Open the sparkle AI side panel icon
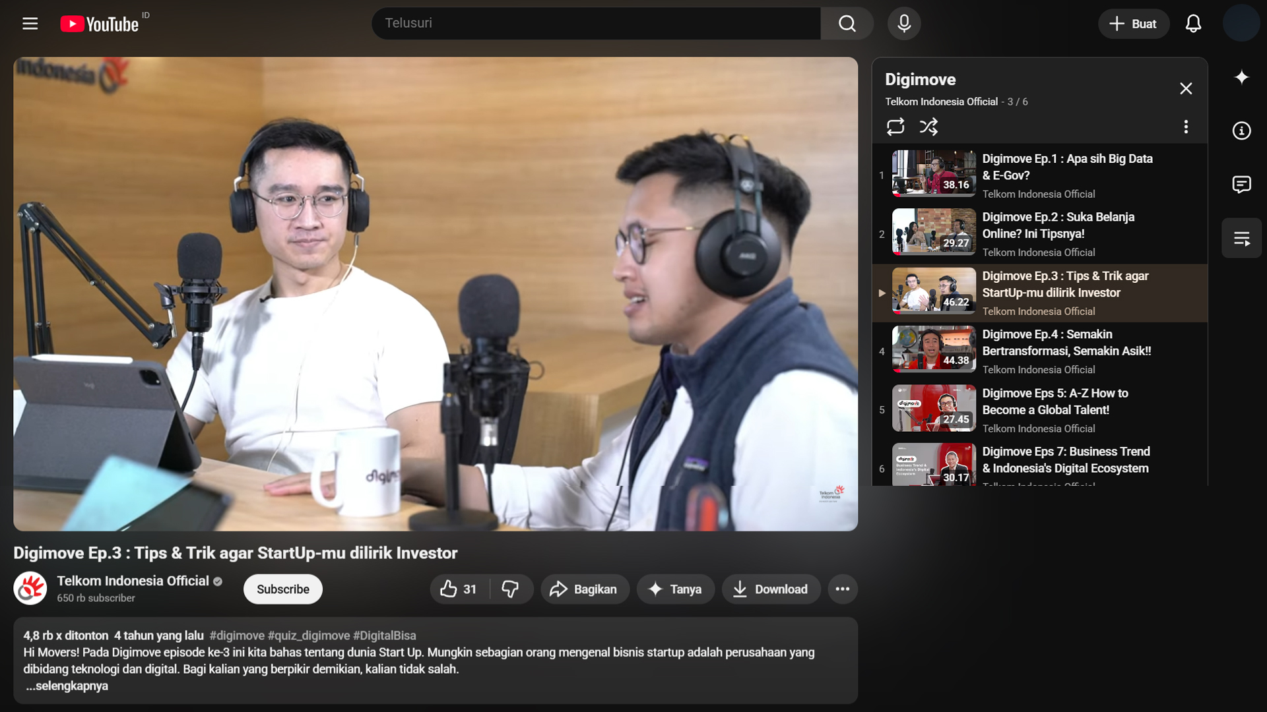The height and width of the screenshot is (712, 1267). click(x=1241, y=77)
